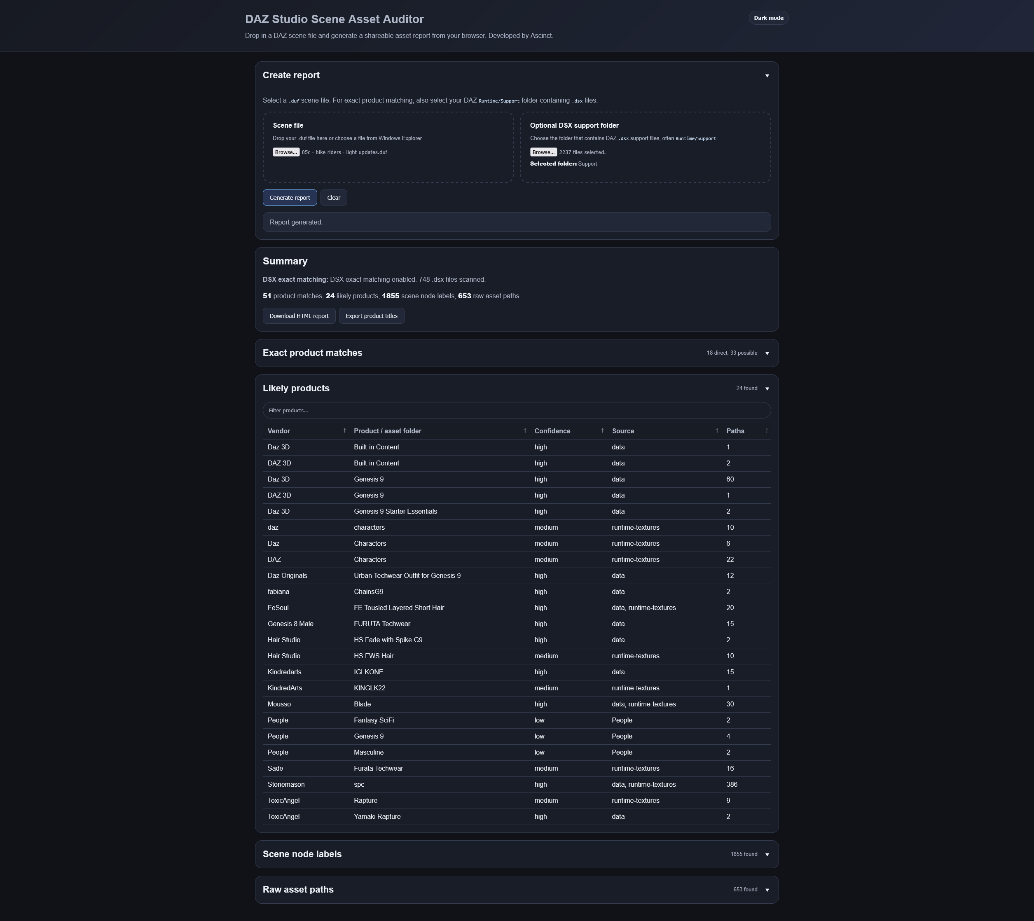1034x921 pixels.
Task: Click the fabiana vendor cell
Action: [278, 592]
